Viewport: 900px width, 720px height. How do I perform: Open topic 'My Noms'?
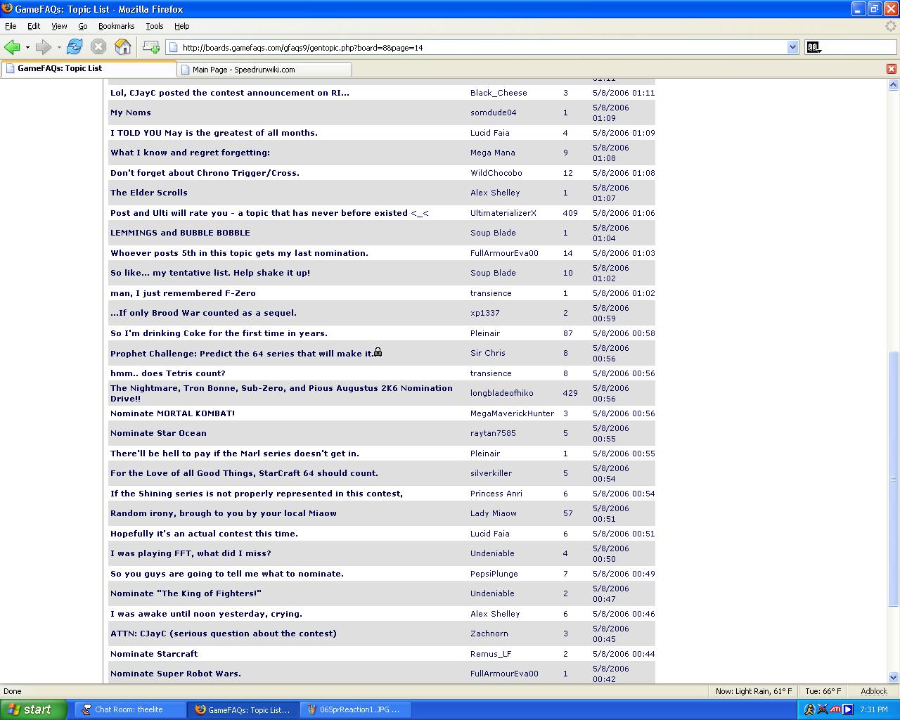click(x=130, y=112)
